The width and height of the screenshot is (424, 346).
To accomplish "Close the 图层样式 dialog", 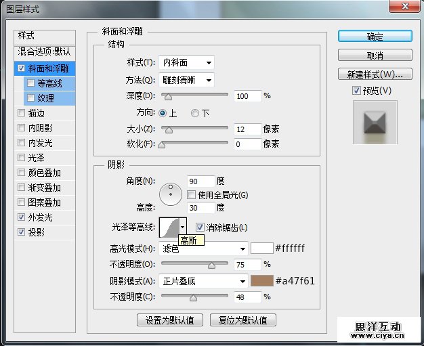I will point(404,6).
